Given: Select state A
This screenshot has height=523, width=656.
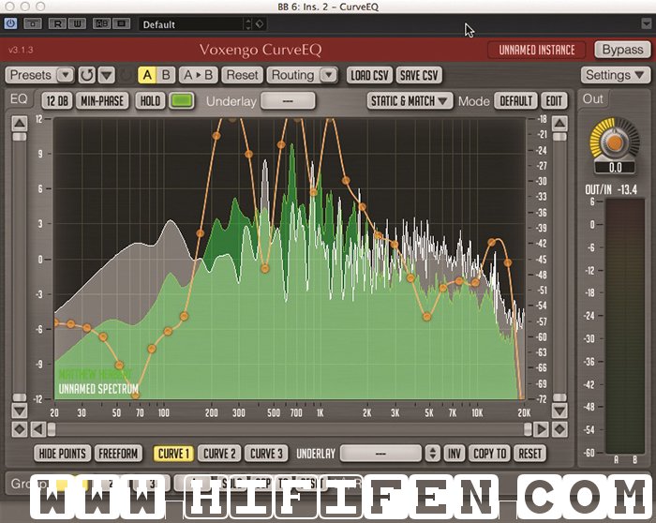Looking at the screenshot, I should (x=147, y=75).
